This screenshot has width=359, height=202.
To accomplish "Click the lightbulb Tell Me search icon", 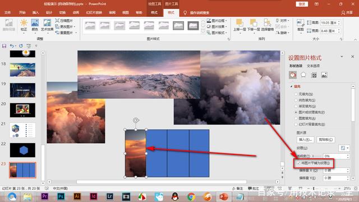I will [185, 13].
